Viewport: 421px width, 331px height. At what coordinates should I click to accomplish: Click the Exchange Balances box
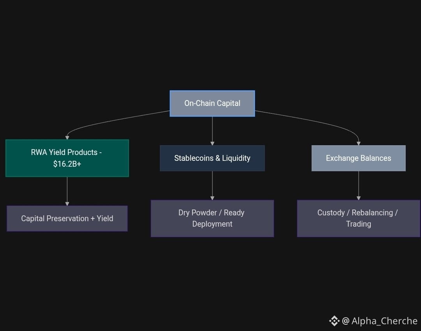point(359,158)
